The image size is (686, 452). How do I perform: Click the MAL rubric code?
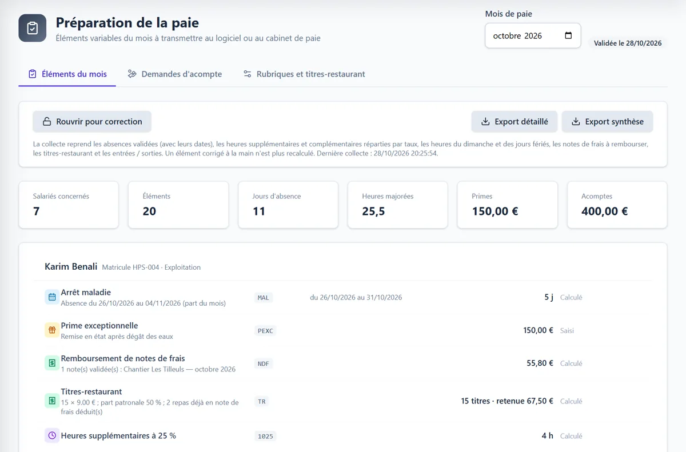pyautogui.click(x=263, y=297)
